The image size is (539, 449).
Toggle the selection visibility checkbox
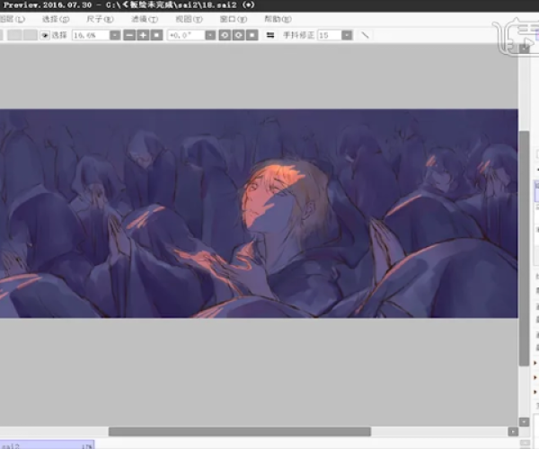[45, 35]
